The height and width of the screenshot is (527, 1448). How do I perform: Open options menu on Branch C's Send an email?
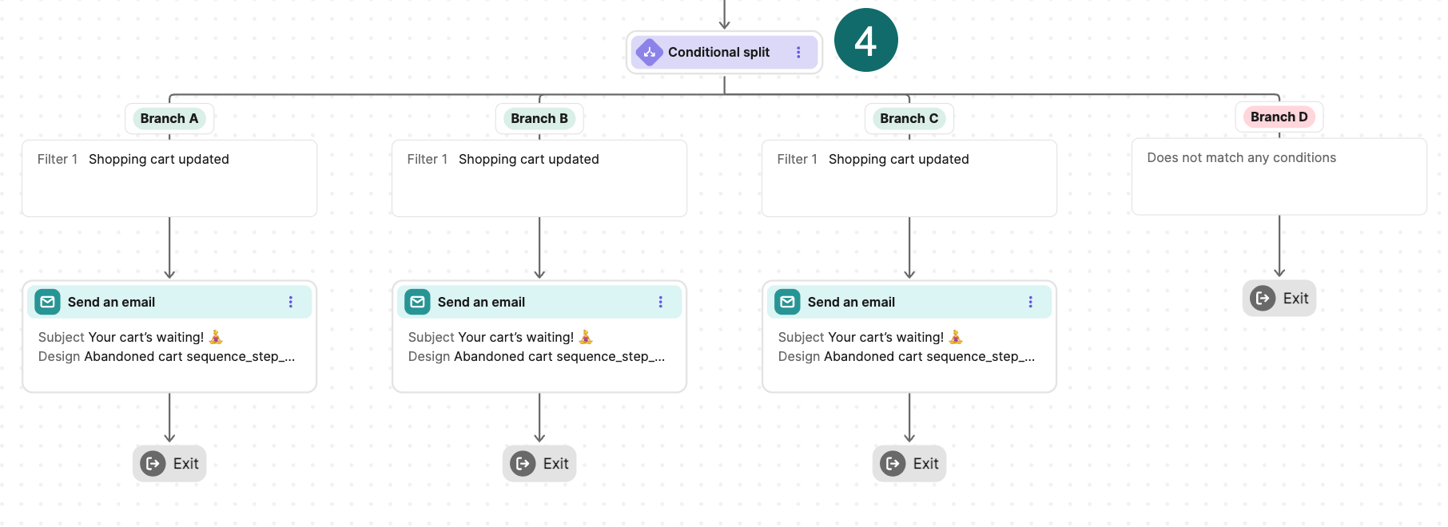(1030, 302)
